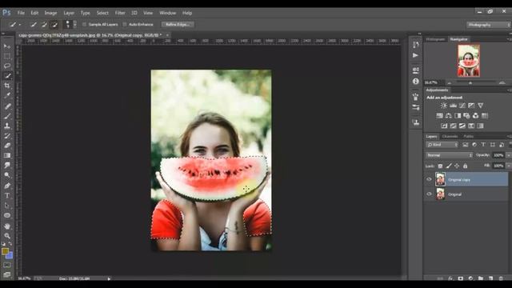Screen dimensions: 512x288
Task: Select the Crop tool
Action: tap(7, 86)
